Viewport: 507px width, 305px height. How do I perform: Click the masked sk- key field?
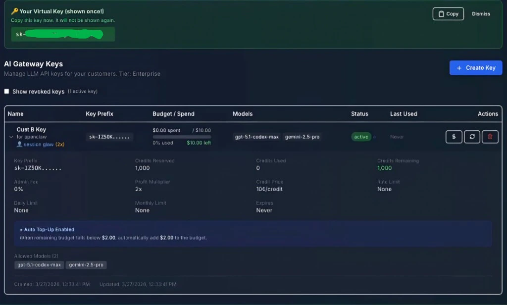click(63, 34)
